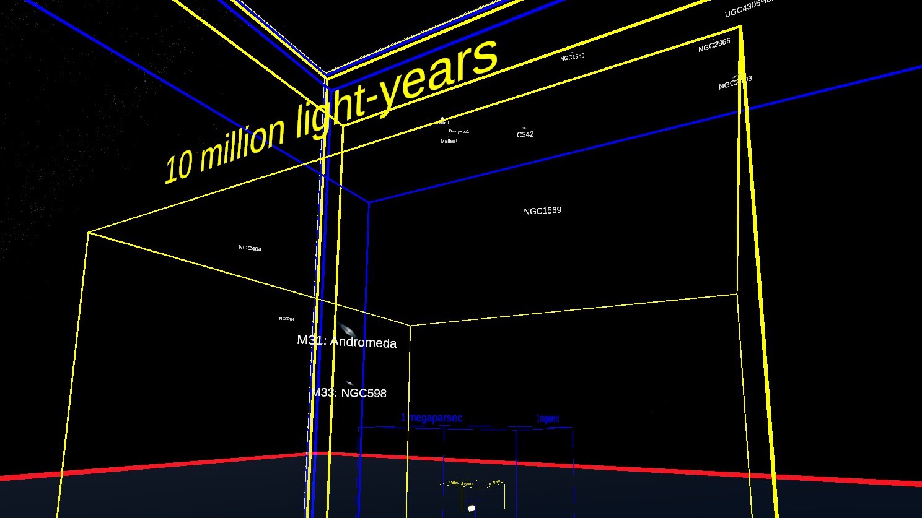Click the small yellow star cluster box
922x518 pixels.
[471, 483]
